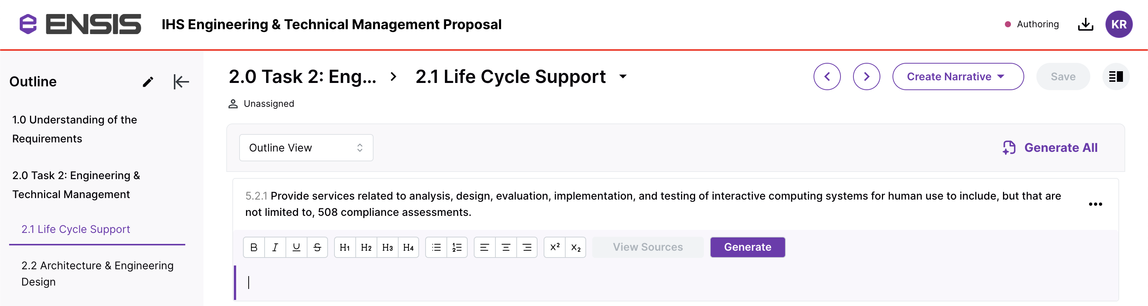Collapse the Outline sidebar panel
1148x306 pixels.
(181, 82)
